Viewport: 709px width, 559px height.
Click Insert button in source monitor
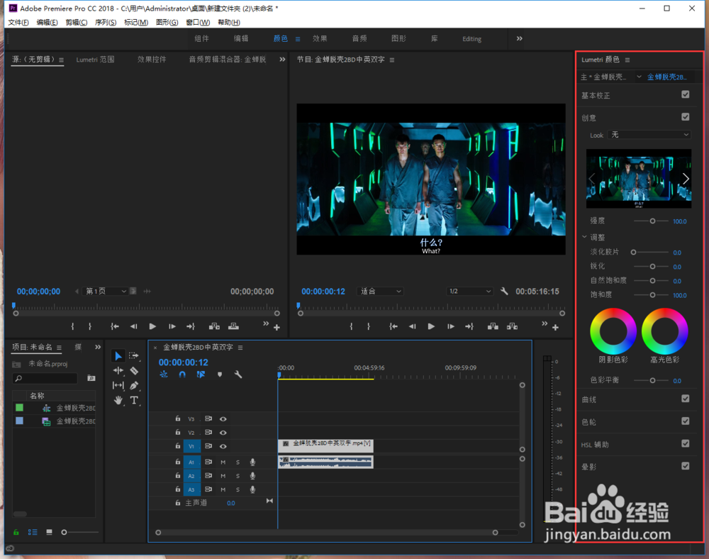(x=214, y=326)
